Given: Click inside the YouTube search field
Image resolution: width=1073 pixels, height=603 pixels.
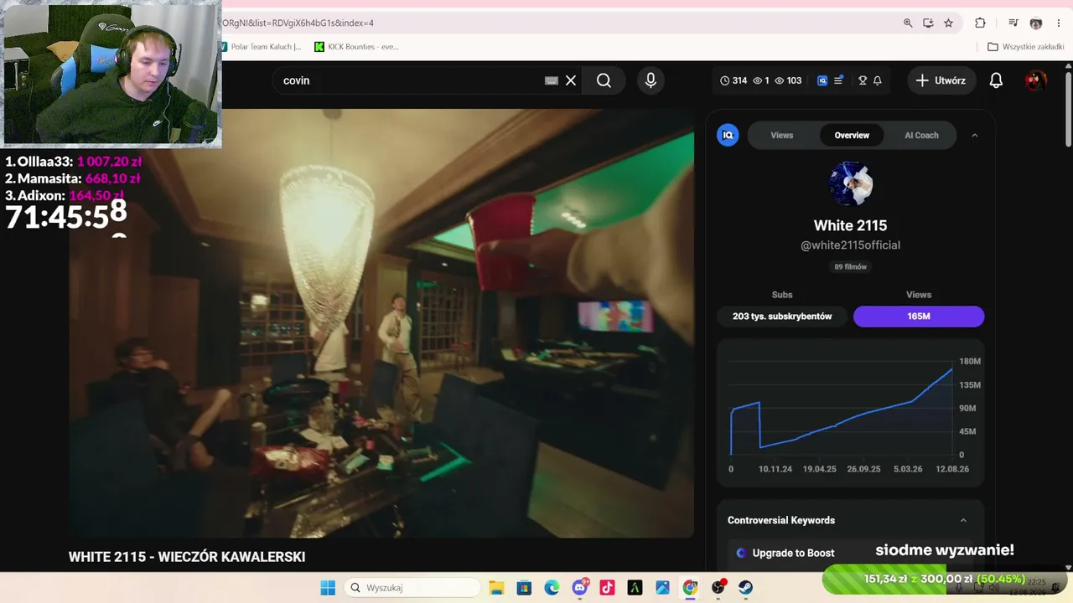Looking at the screenshot, I should pos(411,80).
